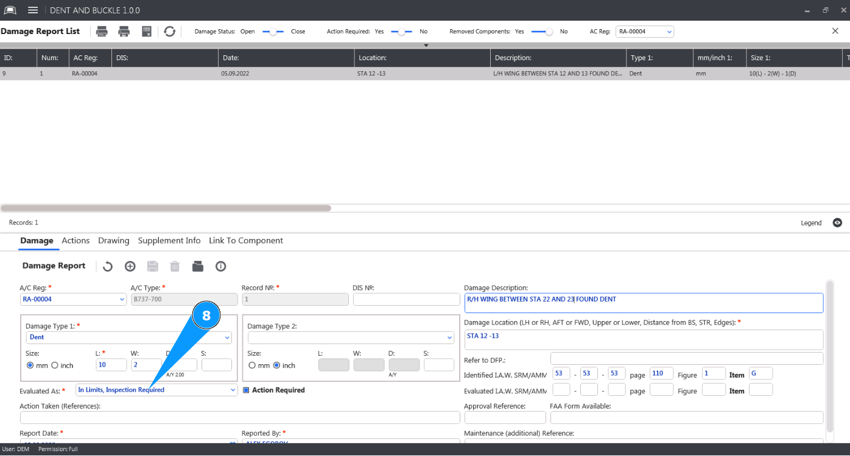Click the info icon in Damage Report toolbar
Image resolution: width=850 pixels, height=456 pixels.
click(x=220, y=266)
